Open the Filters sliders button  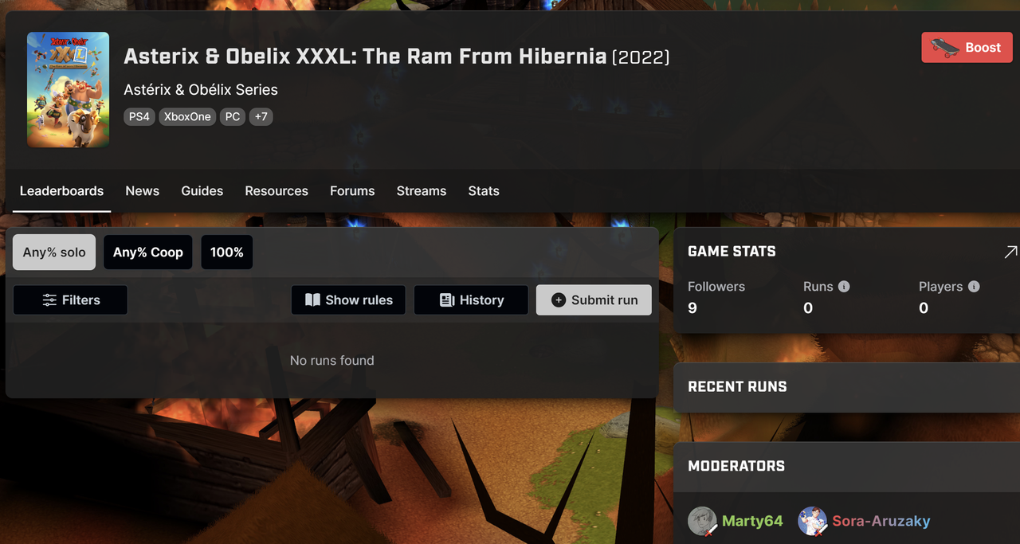(70, 300)
